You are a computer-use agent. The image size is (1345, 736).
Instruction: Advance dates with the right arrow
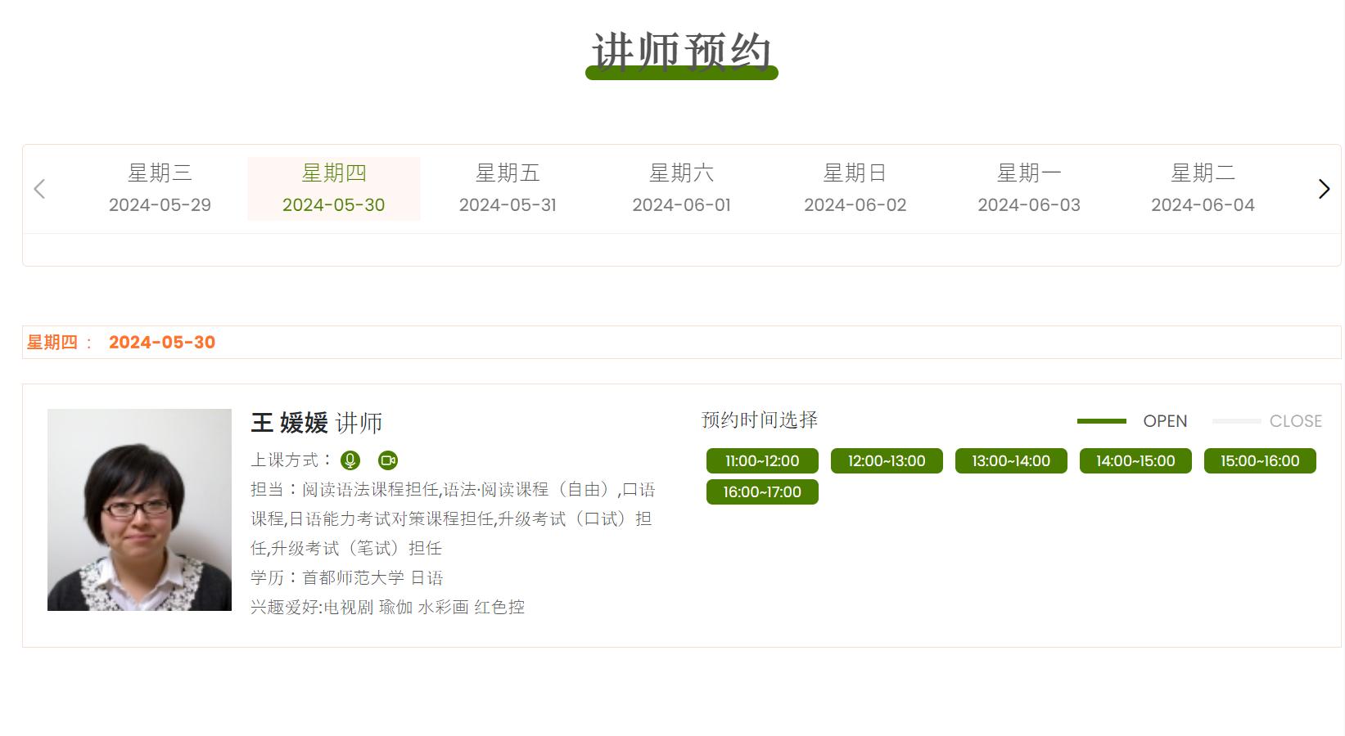pyautogui.click(x=1324, y=189)
